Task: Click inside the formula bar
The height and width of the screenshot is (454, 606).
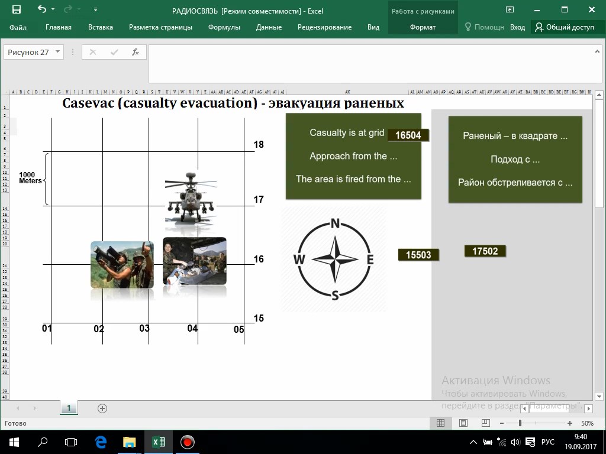Action: pyautogui.click(x=371, y=64)
